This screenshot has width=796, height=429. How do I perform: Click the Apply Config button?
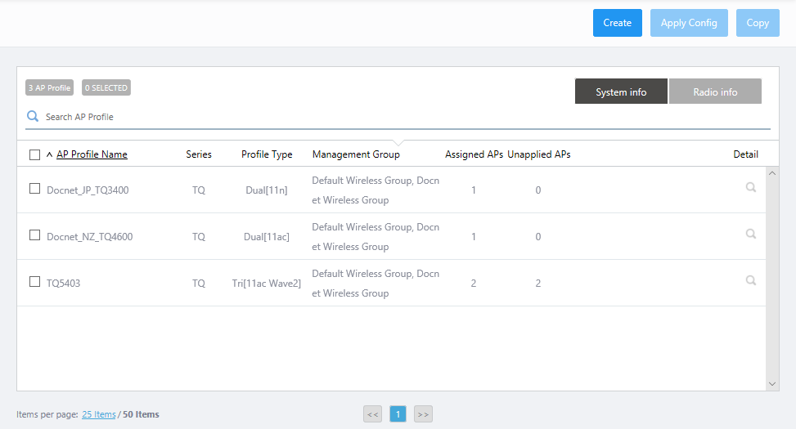click(x=689, y=23)
